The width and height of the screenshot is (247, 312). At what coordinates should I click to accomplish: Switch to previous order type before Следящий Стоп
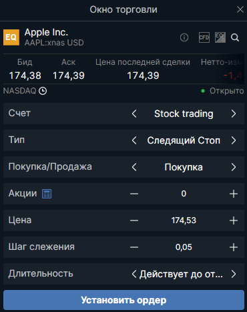134,140
